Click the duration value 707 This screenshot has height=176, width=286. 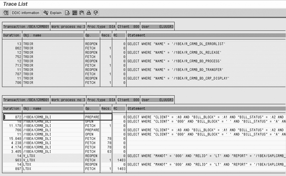pyautogui.click(x=18, y=74)
